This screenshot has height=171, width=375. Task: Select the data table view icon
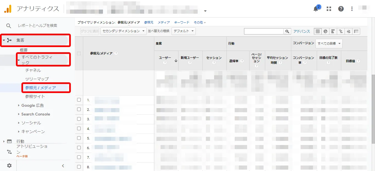click(x=318, y=31)
